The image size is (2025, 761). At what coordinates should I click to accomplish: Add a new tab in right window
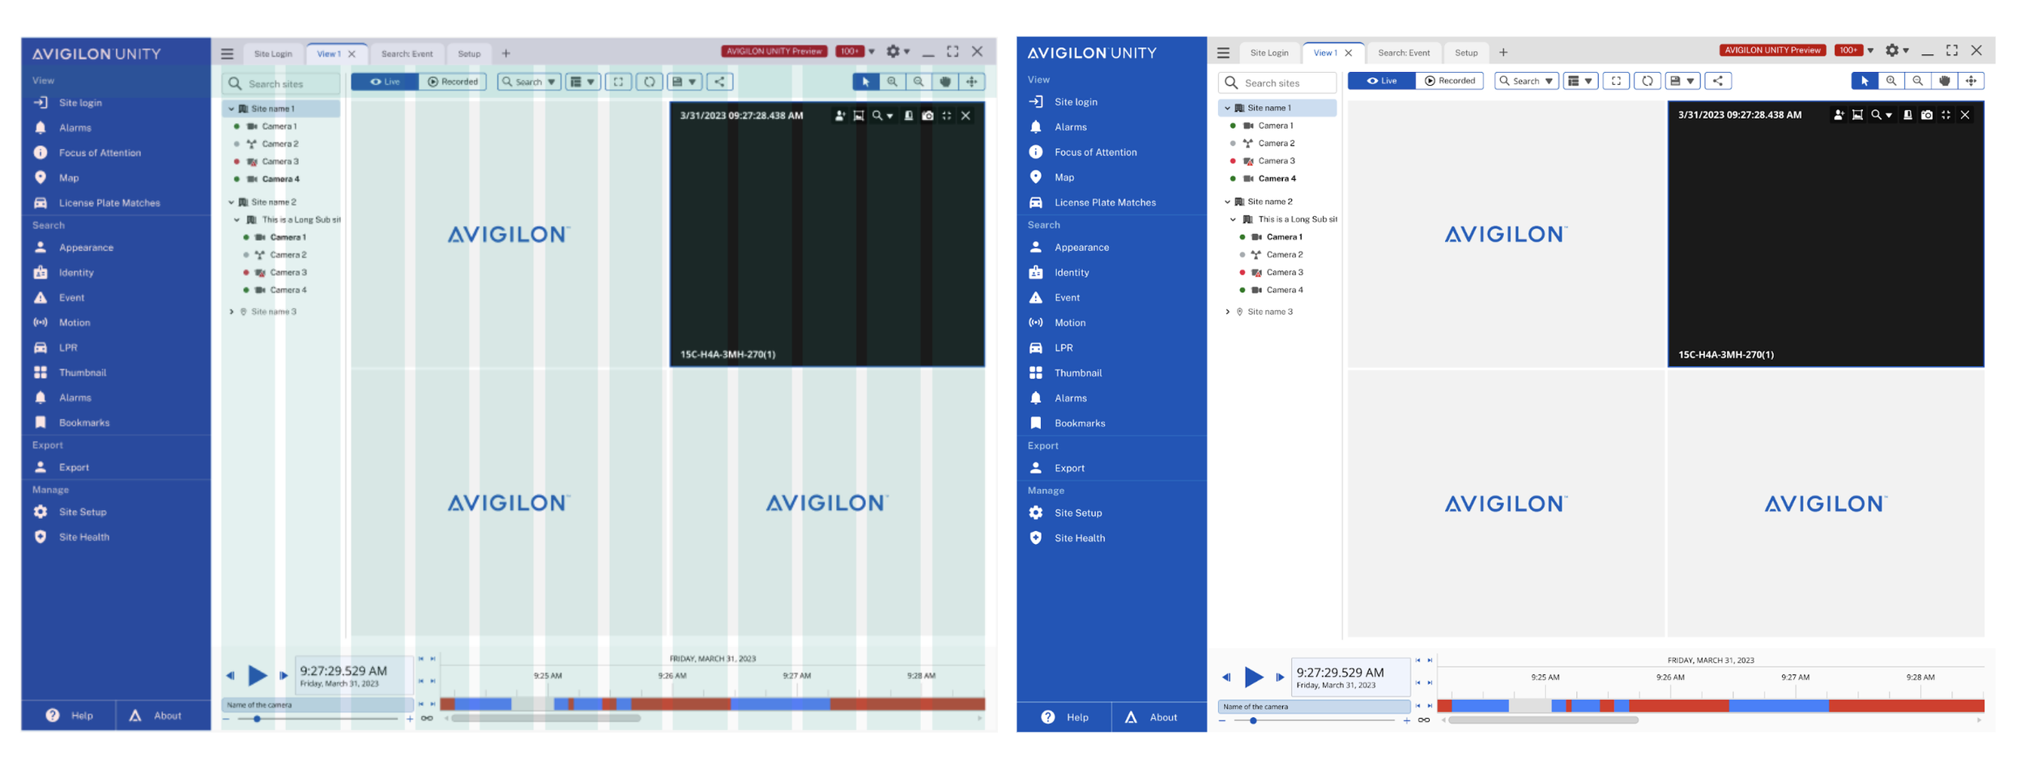(x=1503, y=53)
